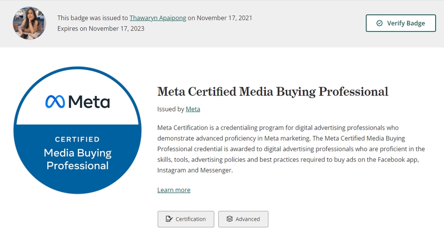Screen dimensions: 444x237
Task: Open the Meta issuer link
Action: click(193, 109)
